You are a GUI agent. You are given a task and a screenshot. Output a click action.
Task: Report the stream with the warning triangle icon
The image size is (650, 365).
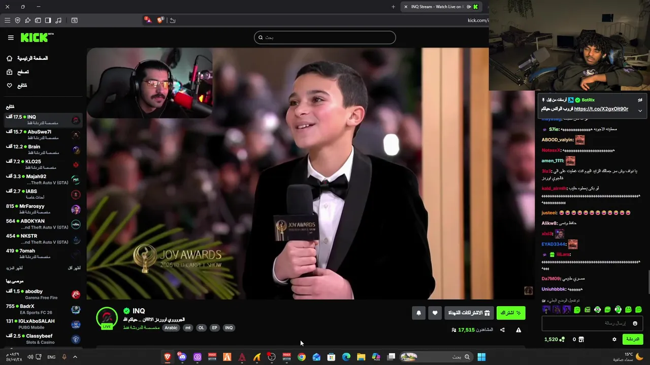click(x=518, y=330)
